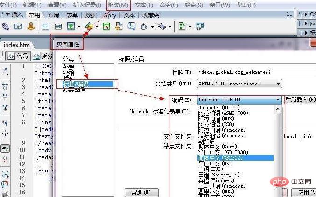
Task: Insert a Named Anchor with the anchor icon
Action: coord(31,27)
